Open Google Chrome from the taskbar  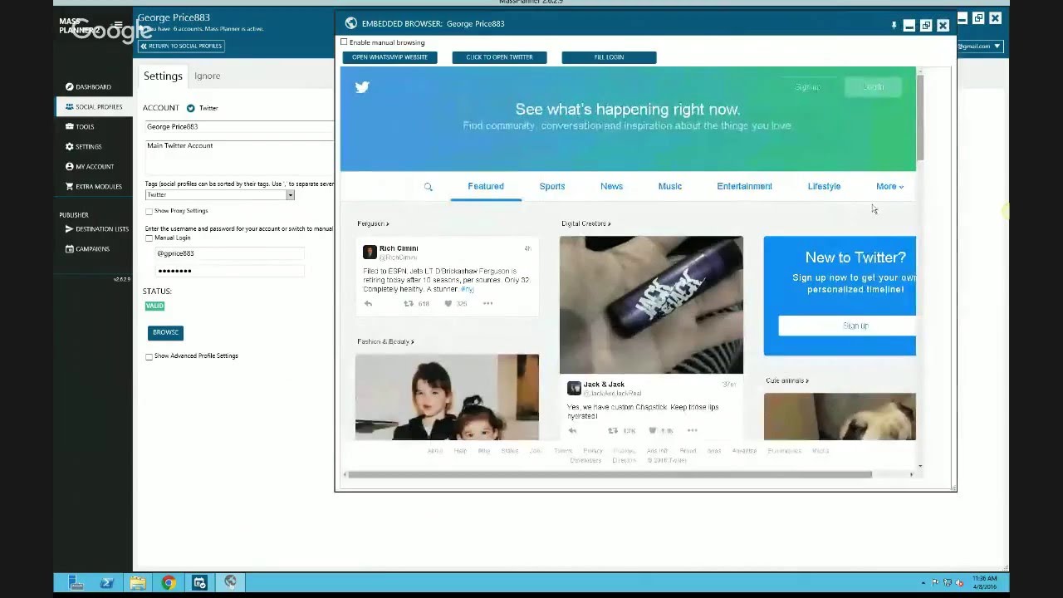(169, 583)
